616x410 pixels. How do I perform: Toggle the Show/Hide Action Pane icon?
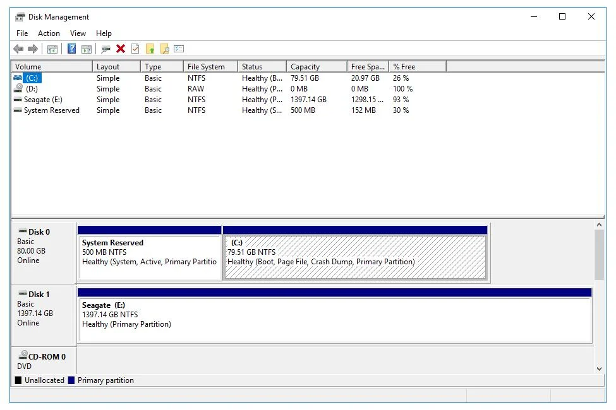(87, 49)
